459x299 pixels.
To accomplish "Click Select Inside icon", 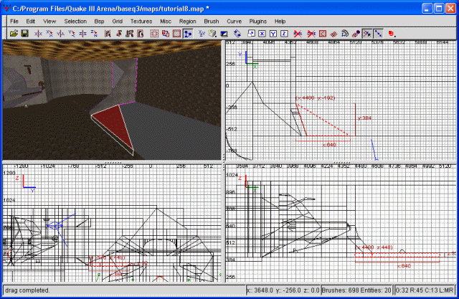I will 141,34.
